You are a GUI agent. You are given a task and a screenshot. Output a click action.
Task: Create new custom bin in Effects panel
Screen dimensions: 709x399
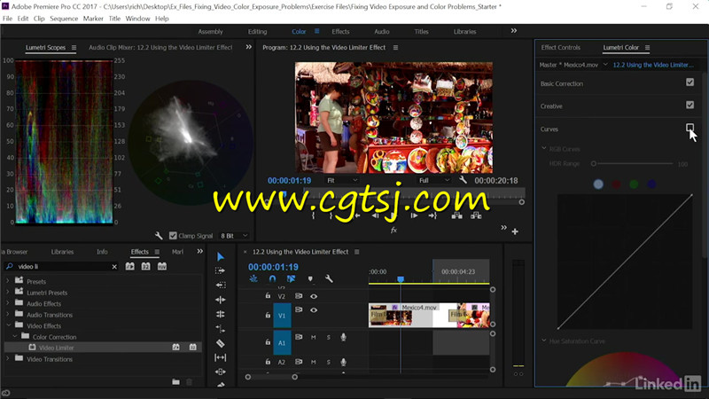point(175,382)
